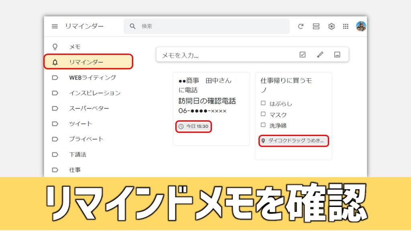The height and width of the screenshot is (231, 411).
Task: Click label icon beside スーパーベター
Action: pyautogui.click(x=55, y=108)
